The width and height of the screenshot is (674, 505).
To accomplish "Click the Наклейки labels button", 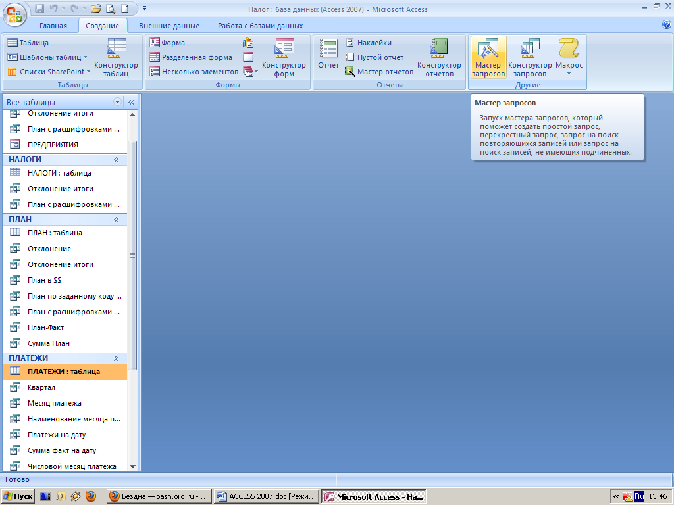I will pyautogui.click(x=369, y=43).
